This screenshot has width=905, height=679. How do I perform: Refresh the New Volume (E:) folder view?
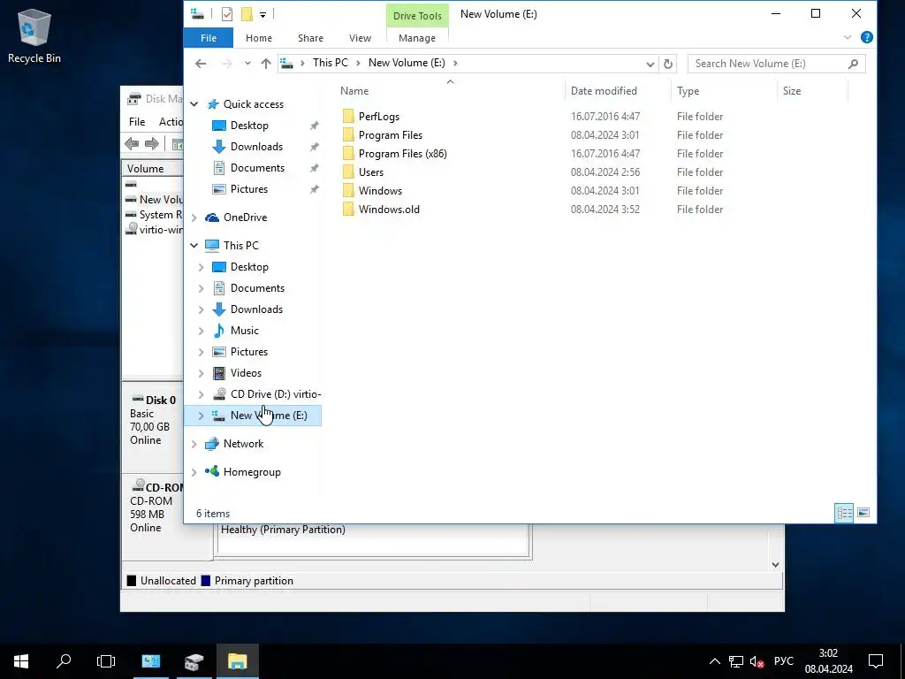click(668, 64)
